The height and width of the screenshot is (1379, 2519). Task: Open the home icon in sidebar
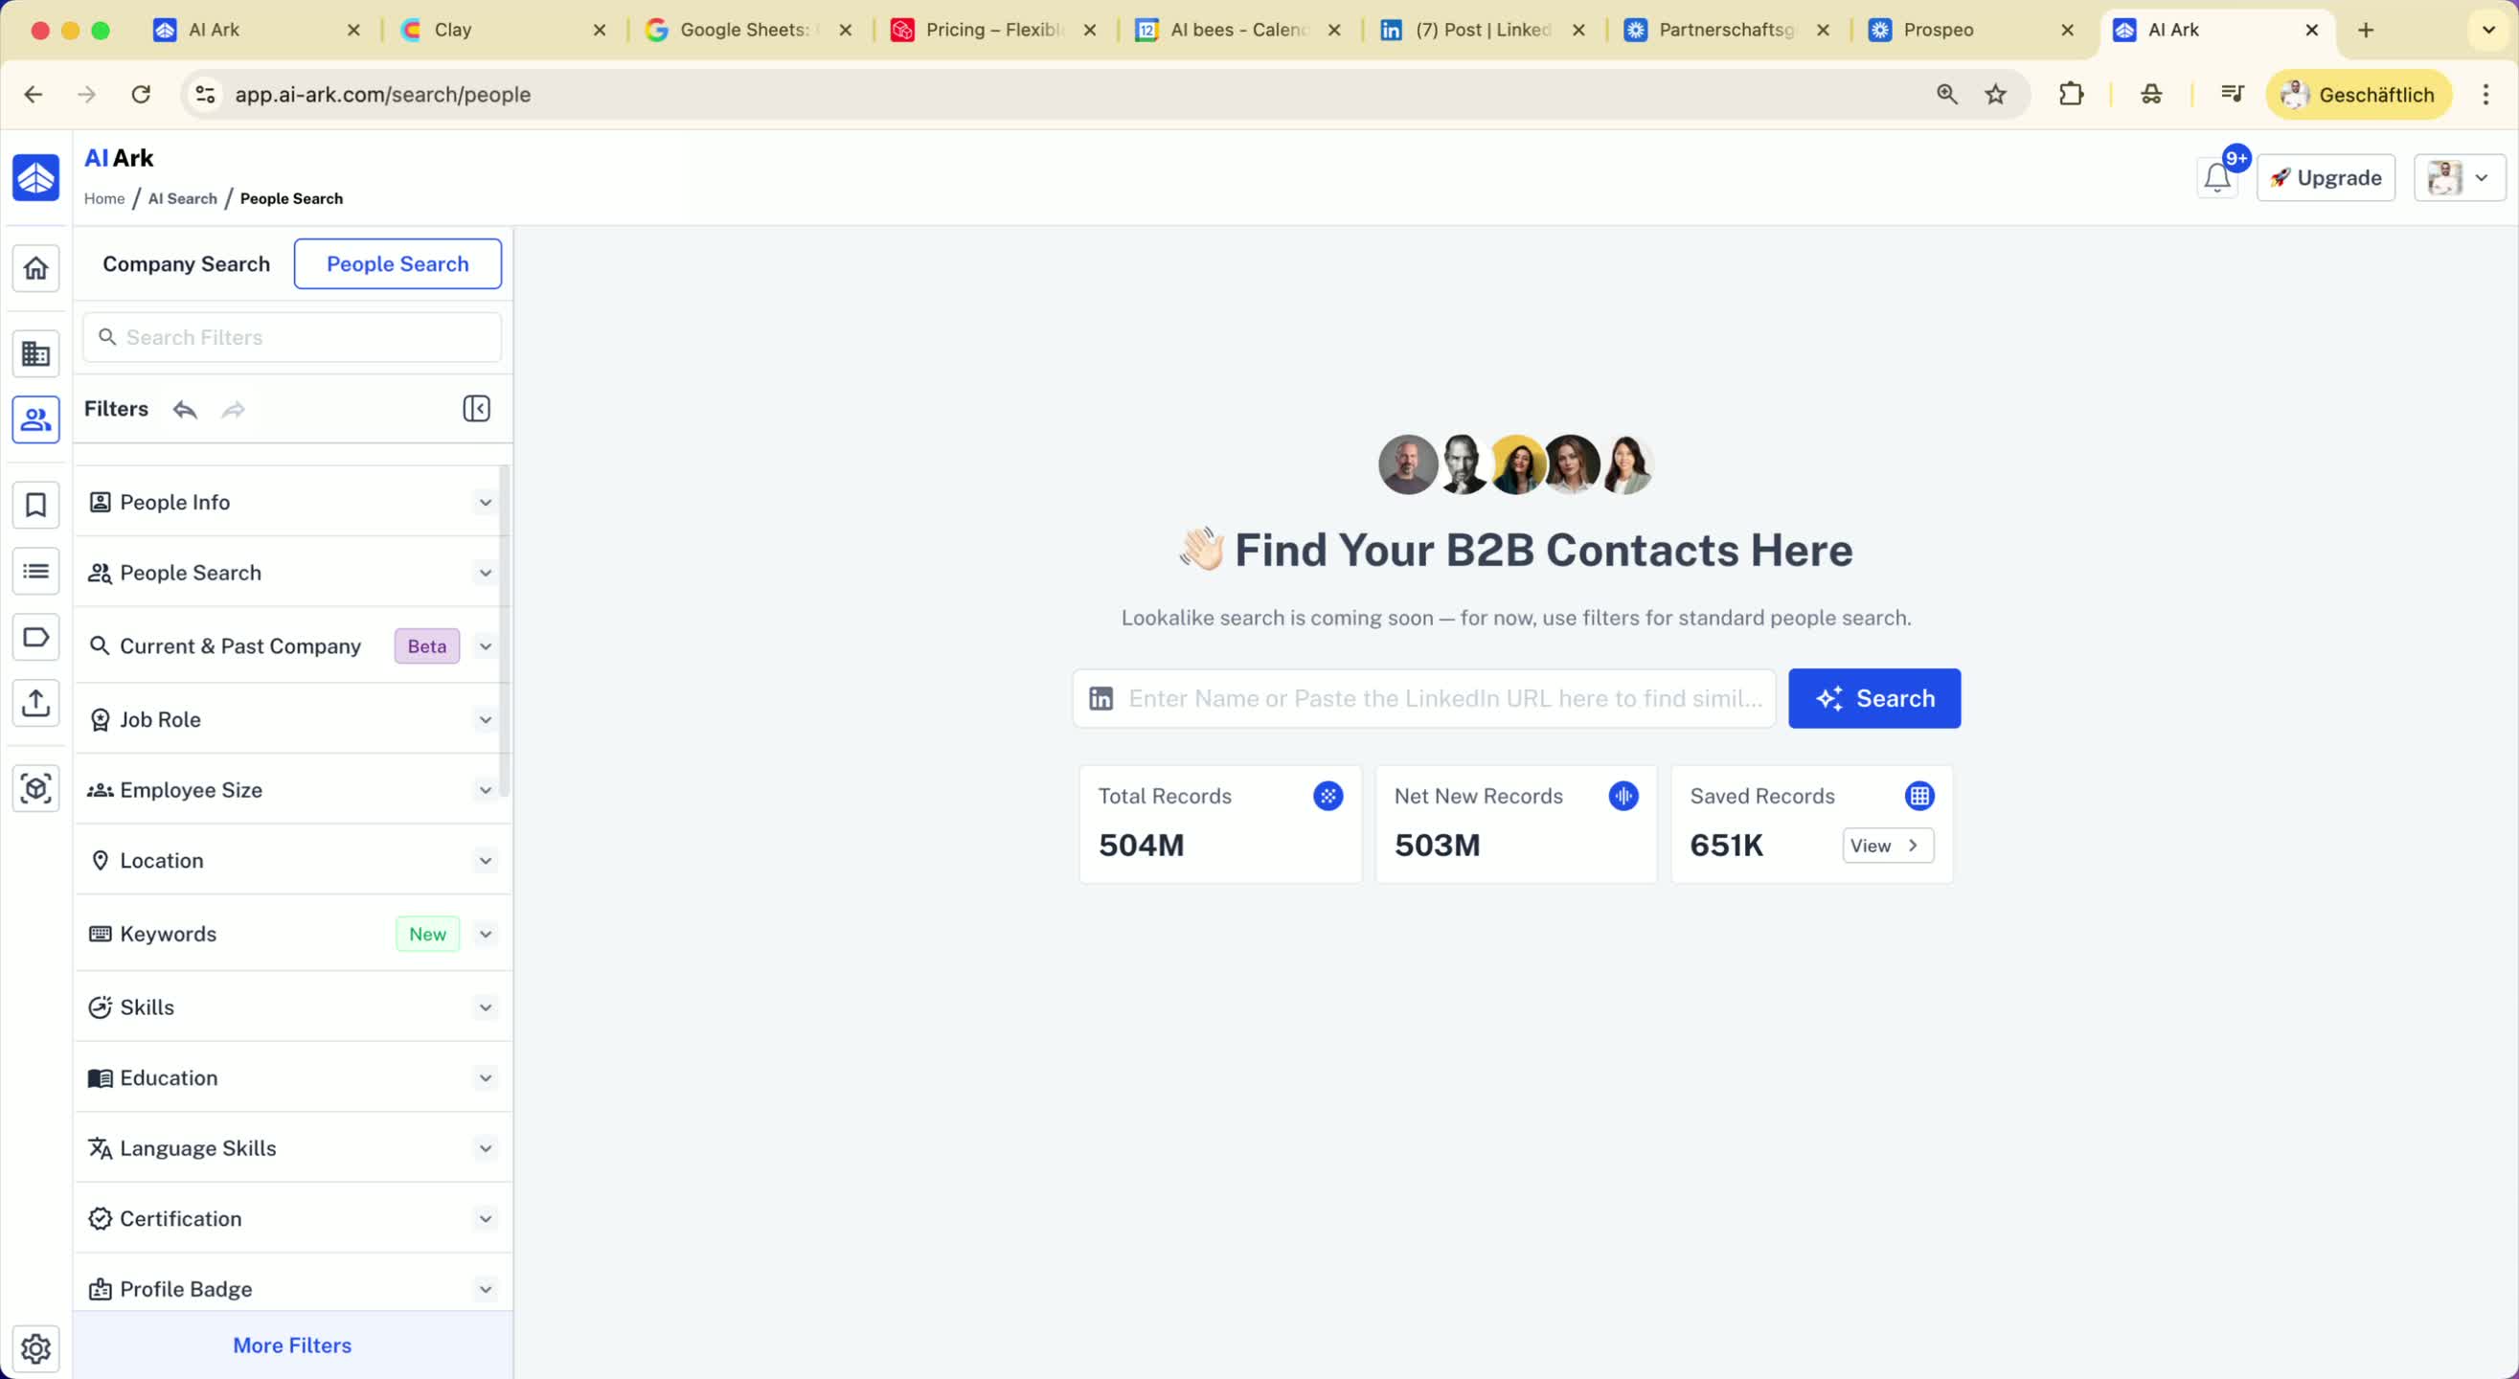pos(36,268)
